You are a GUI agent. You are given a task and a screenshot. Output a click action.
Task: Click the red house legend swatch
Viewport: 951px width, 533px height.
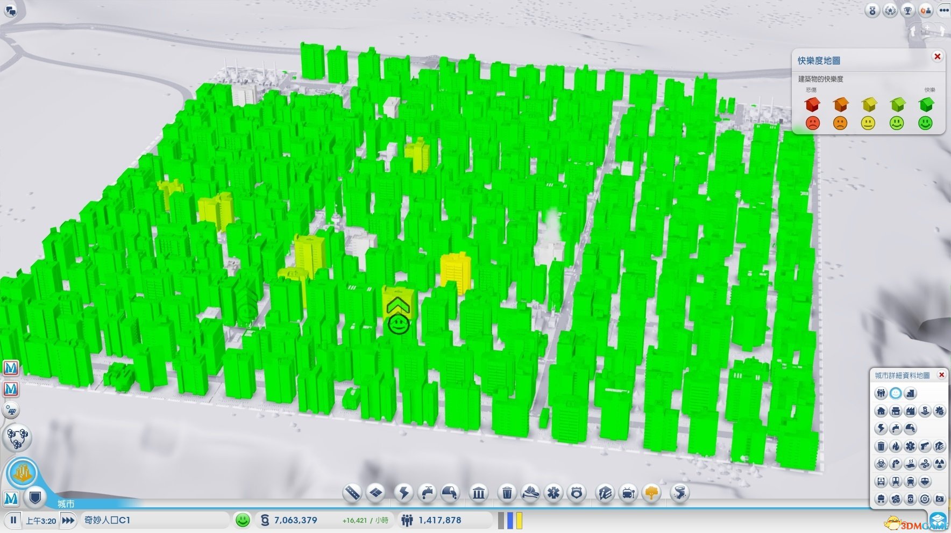812,104
